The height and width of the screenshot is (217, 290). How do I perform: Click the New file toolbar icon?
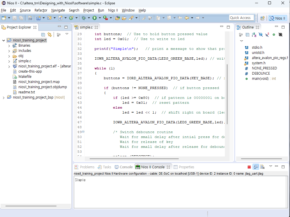tap(4, 18)
